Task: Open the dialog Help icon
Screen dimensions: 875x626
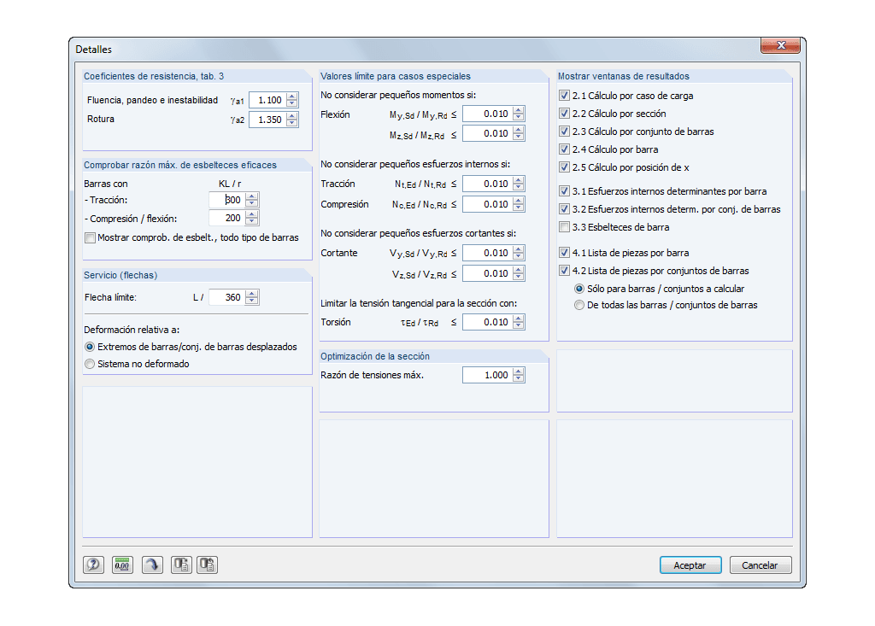Action: tap(93, 565)
